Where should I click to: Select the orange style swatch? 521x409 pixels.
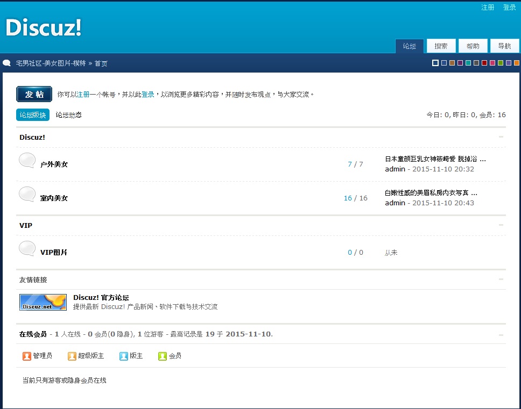click(x=516, y=63)
